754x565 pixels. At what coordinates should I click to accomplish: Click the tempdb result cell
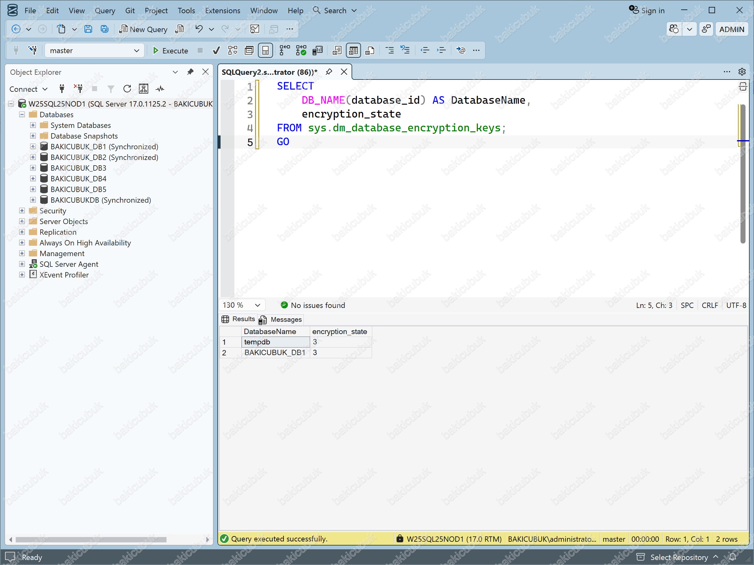coord(276,342)
